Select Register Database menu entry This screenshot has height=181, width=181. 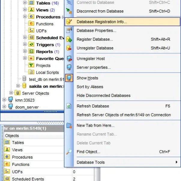pyautogui.click(x=122, y=39)
